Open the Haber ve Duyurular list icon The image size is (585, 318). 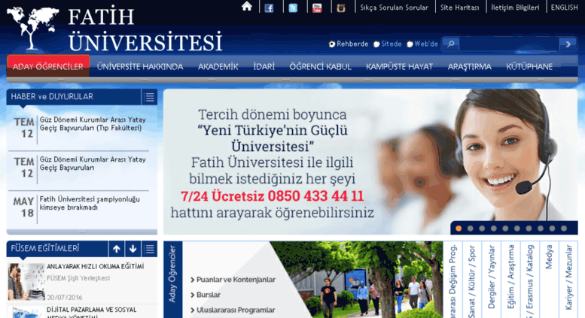(149, 97)
